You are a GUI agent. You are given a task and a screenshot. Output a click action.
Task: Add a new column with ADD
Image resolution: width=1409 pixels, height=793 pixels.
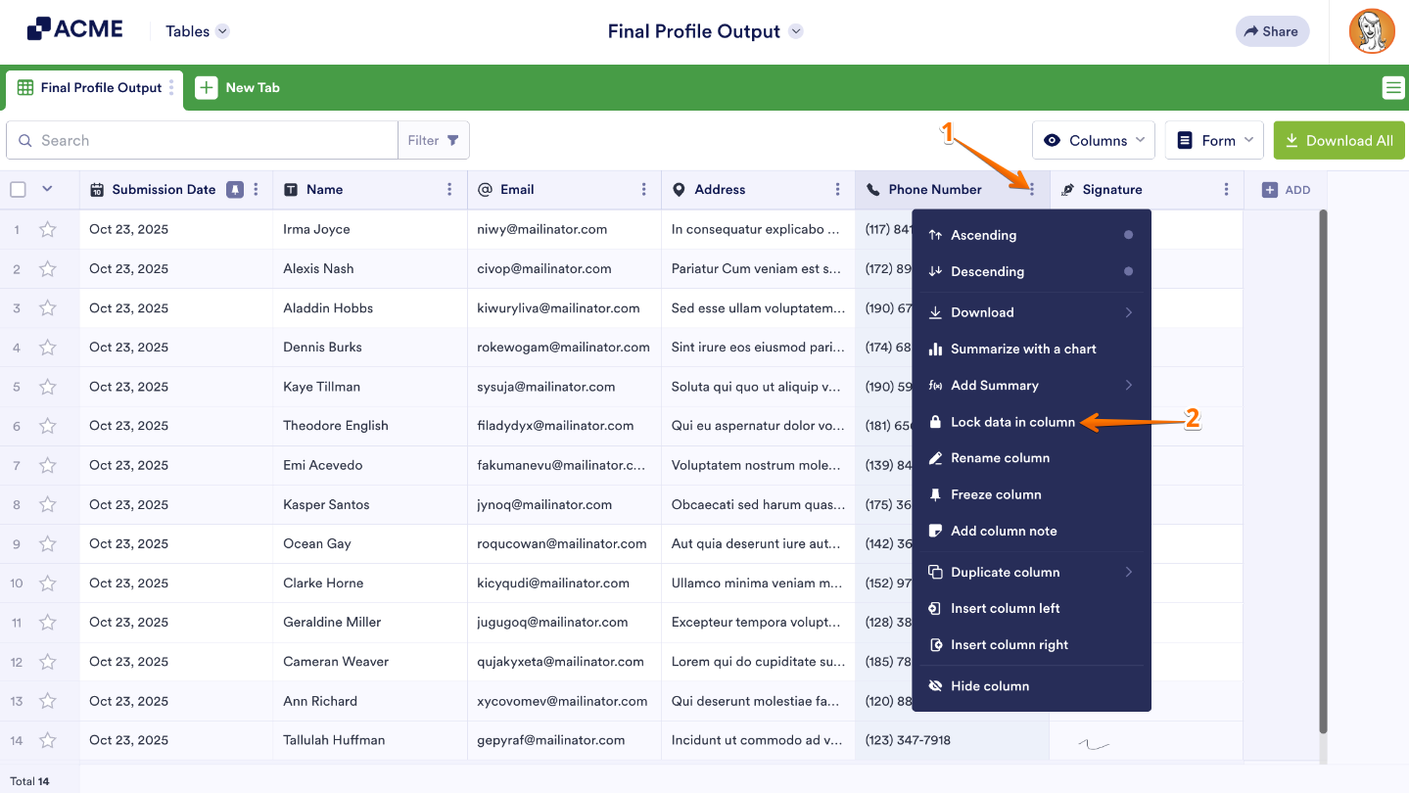(x=1286, y=190)
